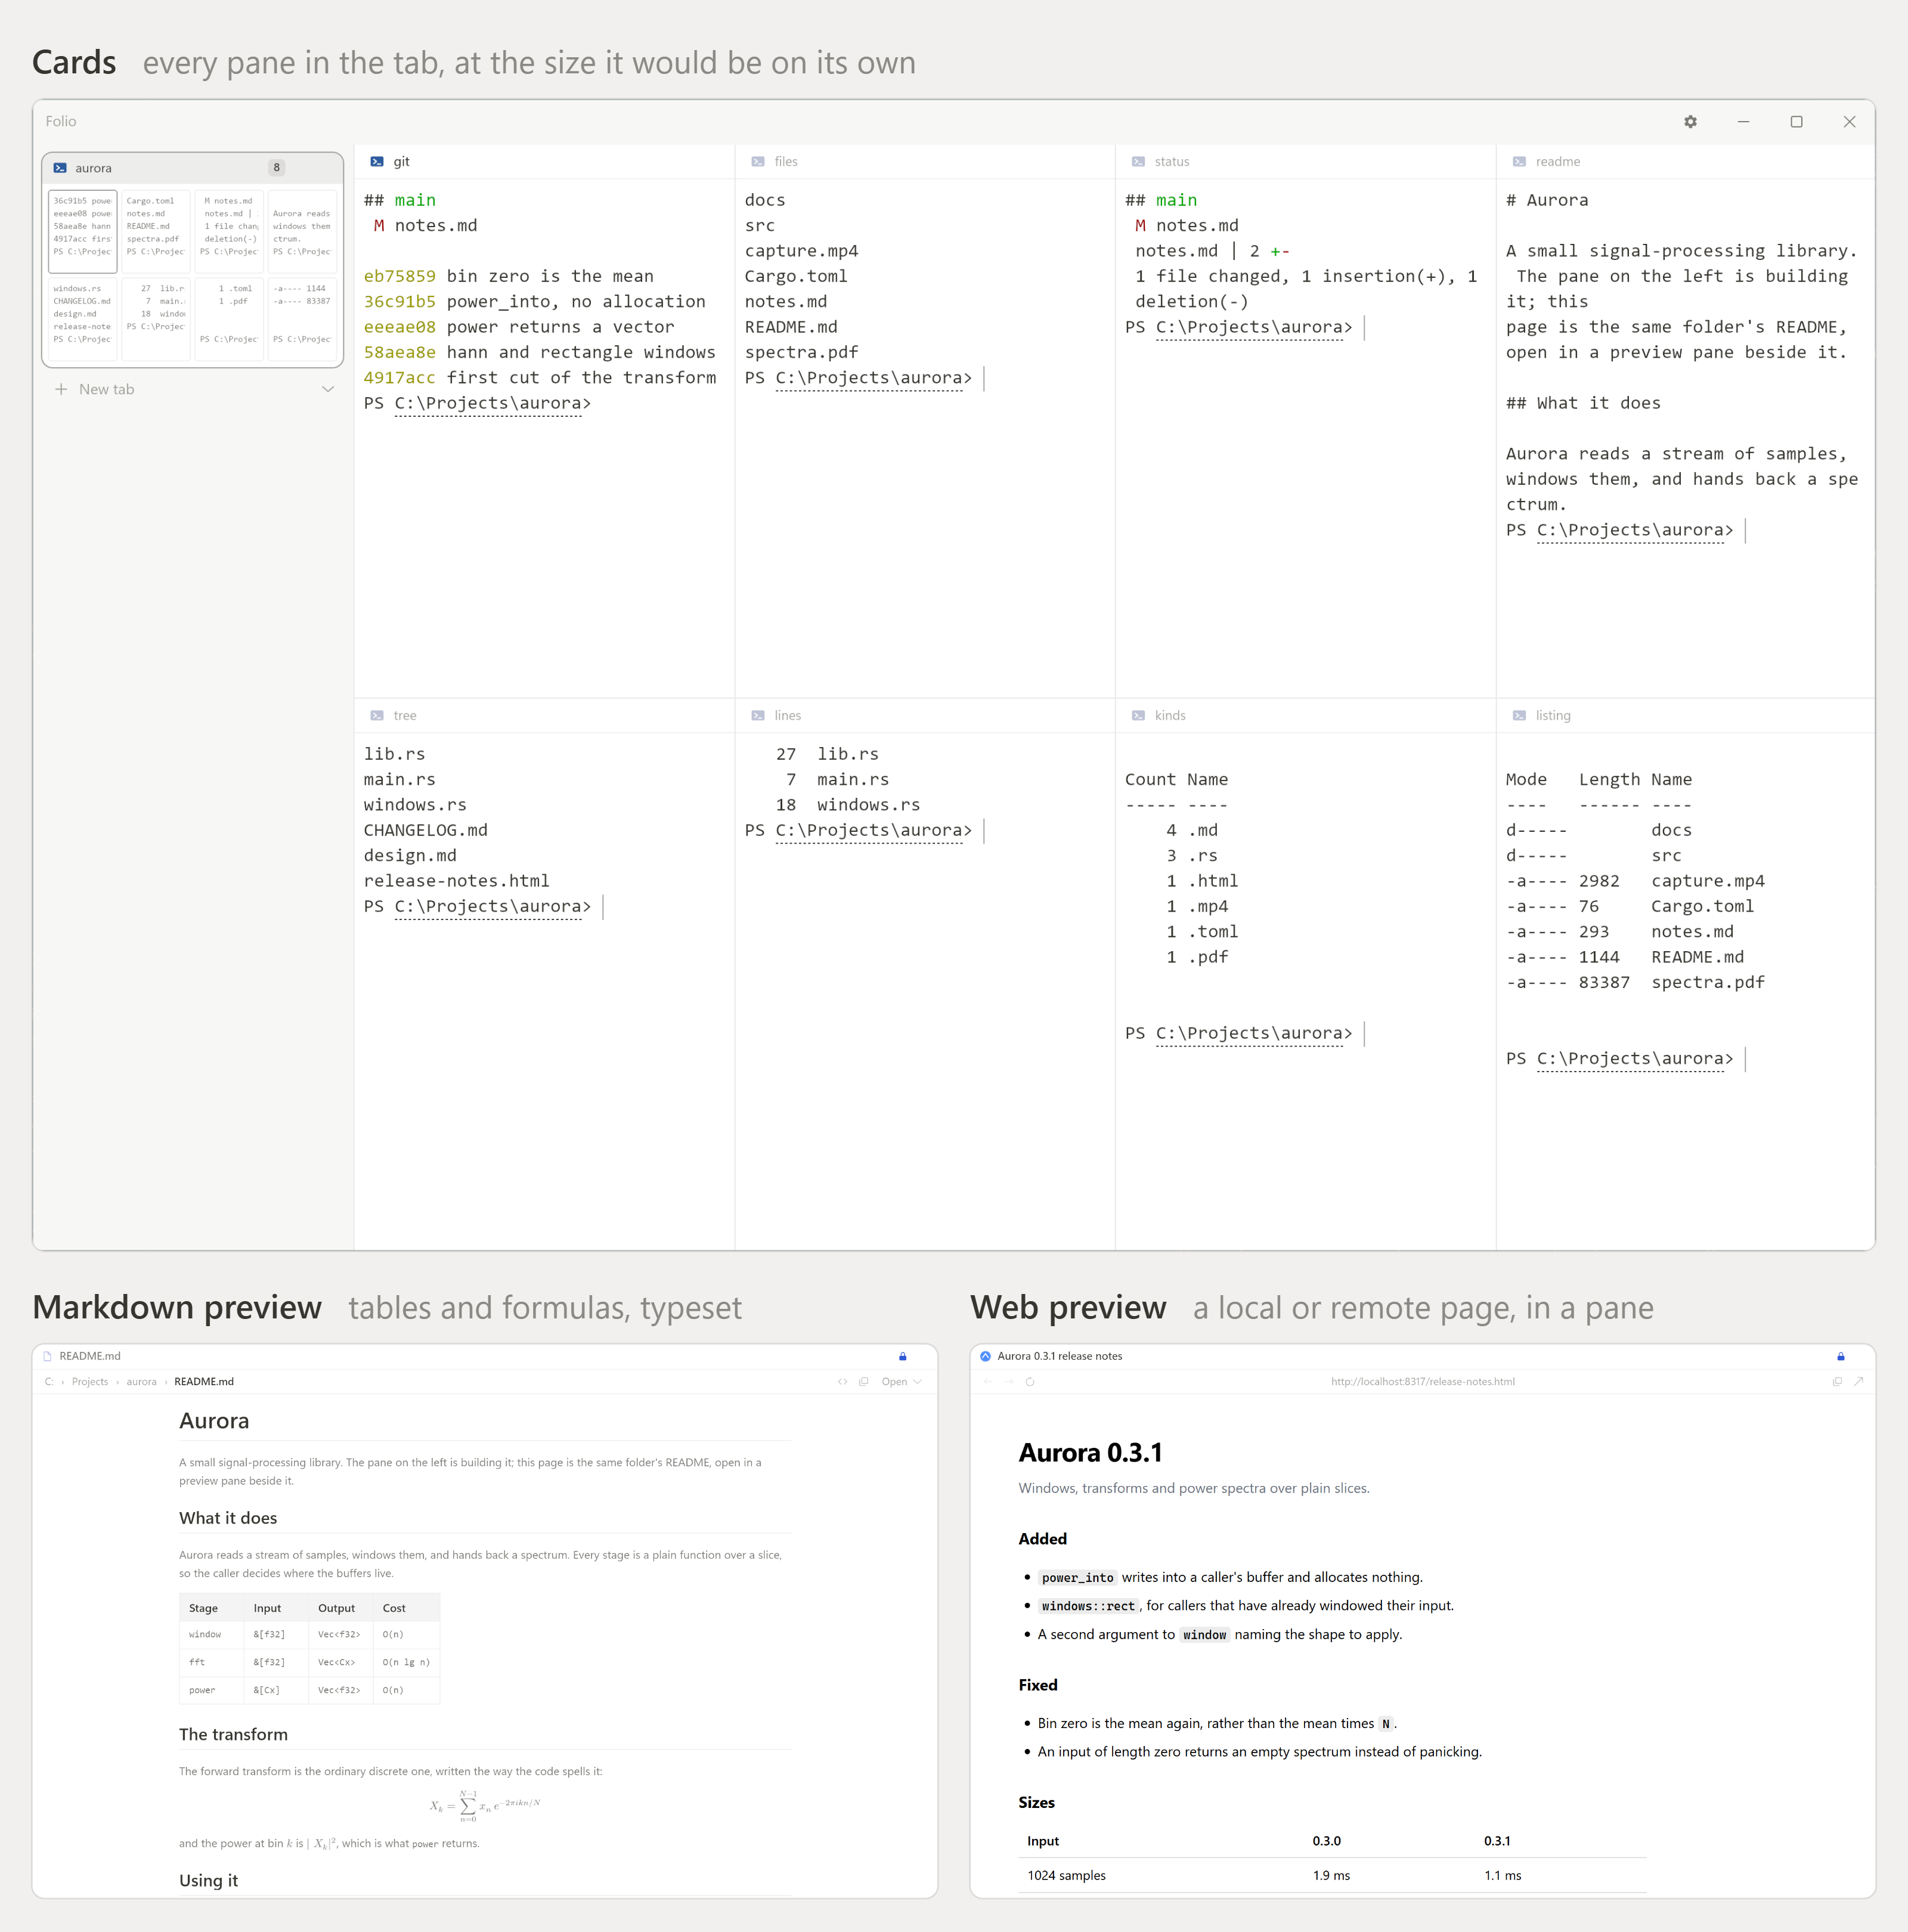Image resolution: width=1908 pixels, height=1932 pixels.
Task: Click the listing pane title label
Action: tap(1553, 715)
